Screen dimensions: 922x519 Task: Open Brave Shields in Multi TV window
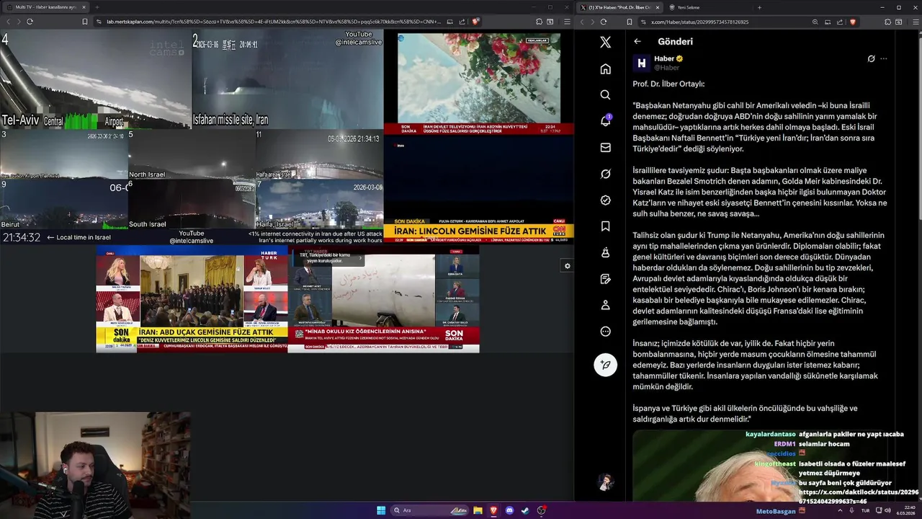click(475, 22)
